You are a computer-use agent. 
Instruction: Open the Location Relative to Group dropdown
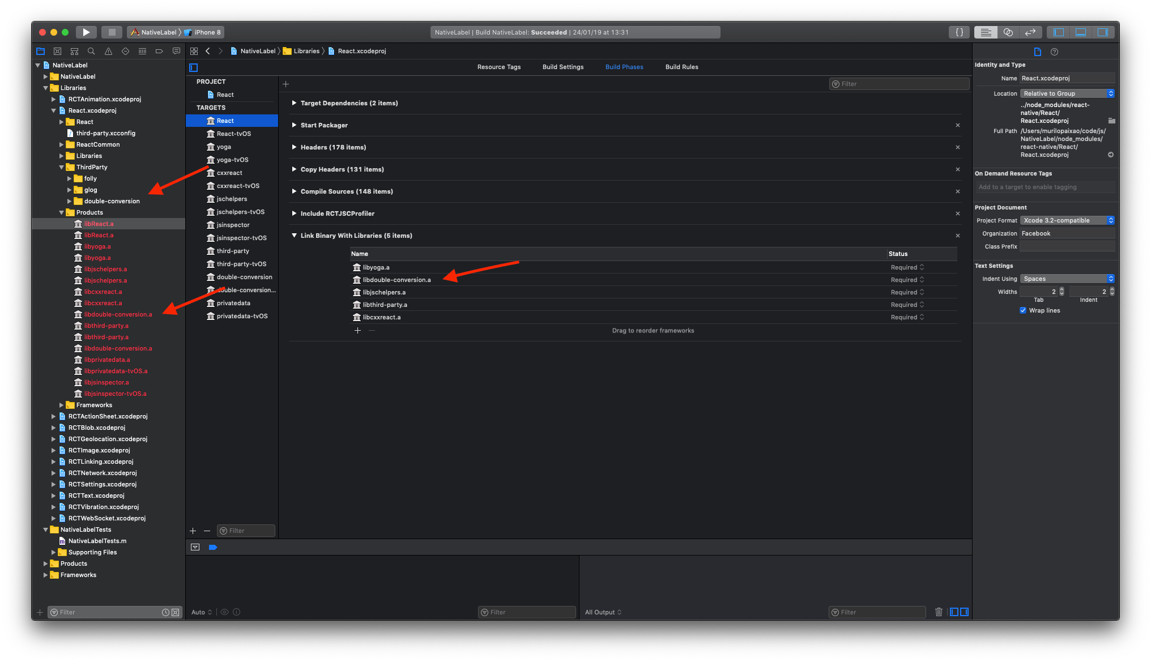(1067, 93)
